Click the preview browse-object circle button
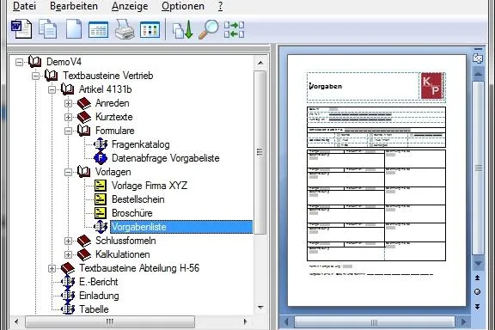The height and width of the screenshot is (330, 495). pyautogui.click(x=477, y=292)
